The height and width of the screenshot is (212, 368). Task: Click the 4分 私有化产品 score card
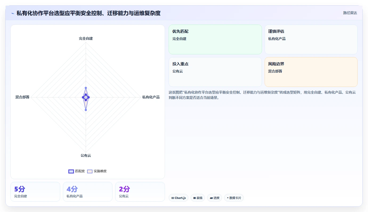[x=88, y=192]
